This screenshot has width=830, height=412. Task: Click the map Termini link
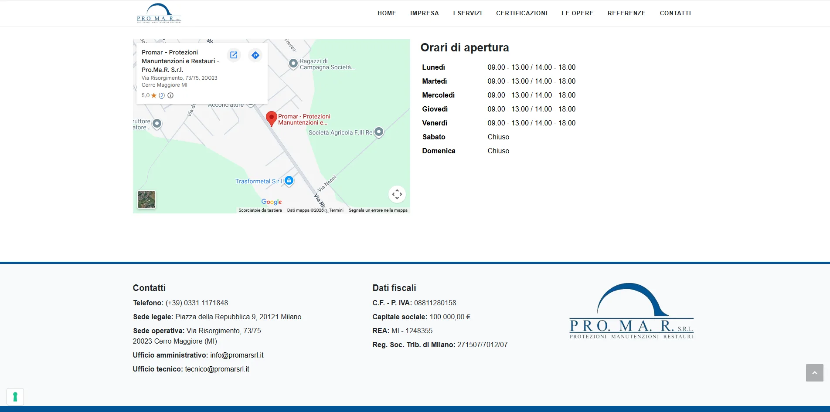336,210
